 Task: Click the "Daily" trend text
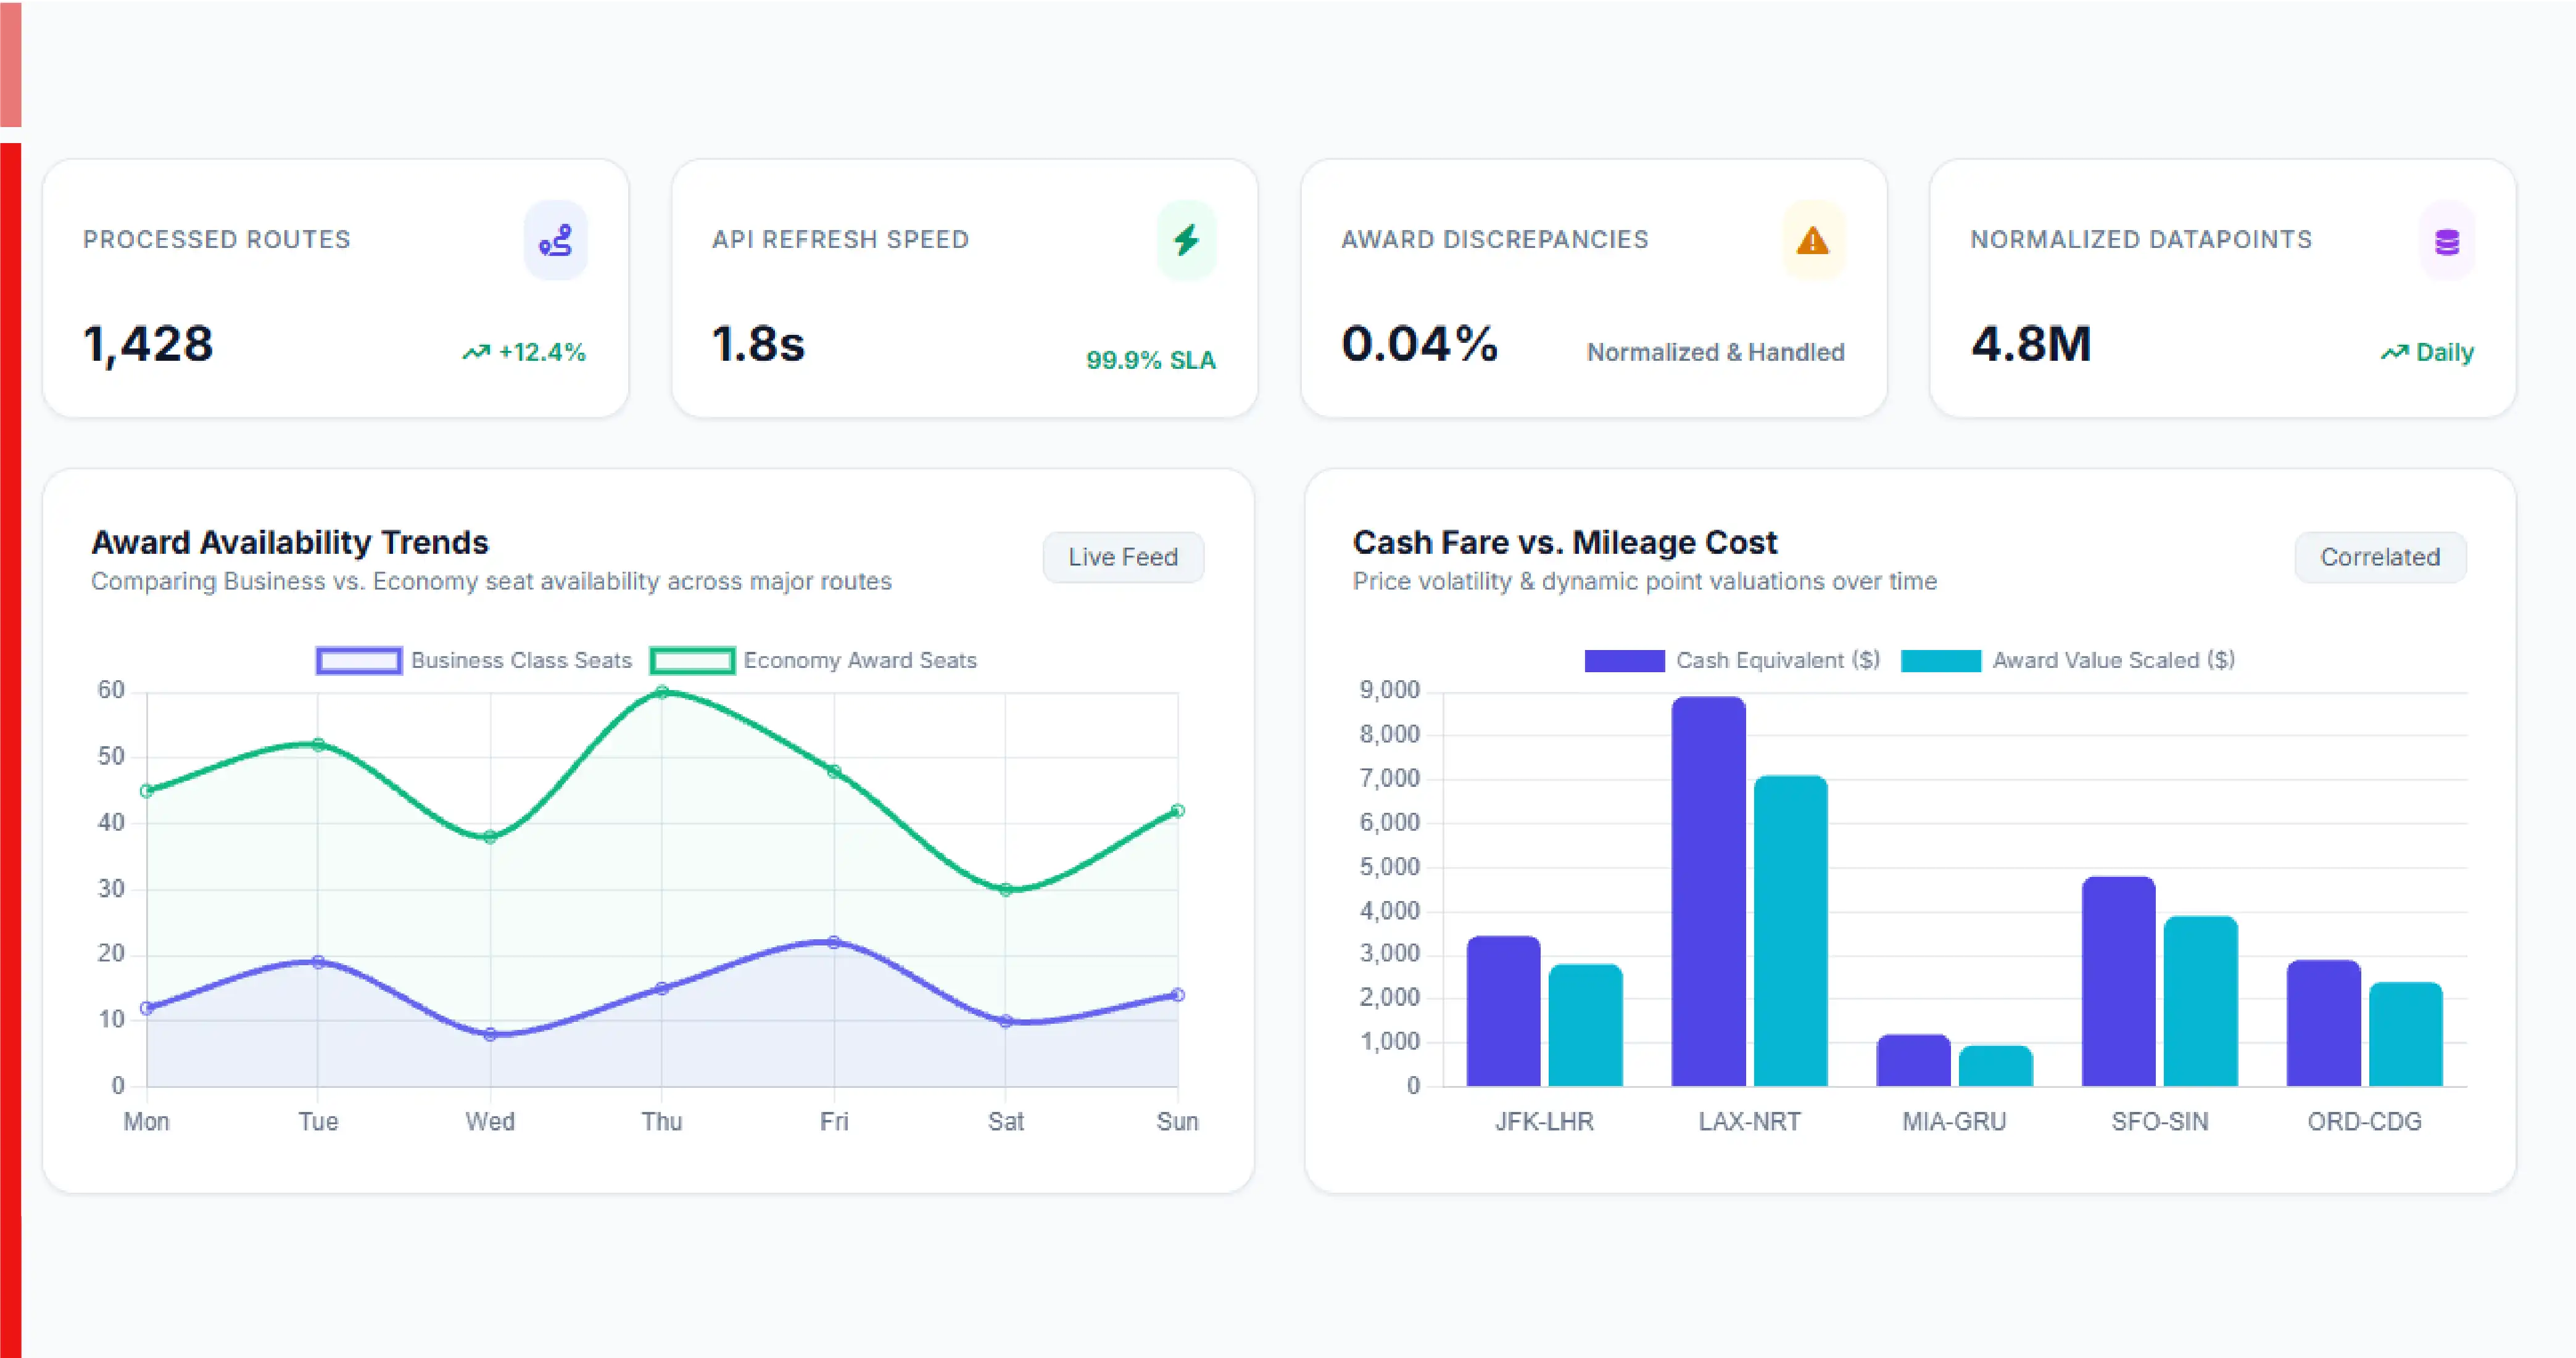(2445, 352)
